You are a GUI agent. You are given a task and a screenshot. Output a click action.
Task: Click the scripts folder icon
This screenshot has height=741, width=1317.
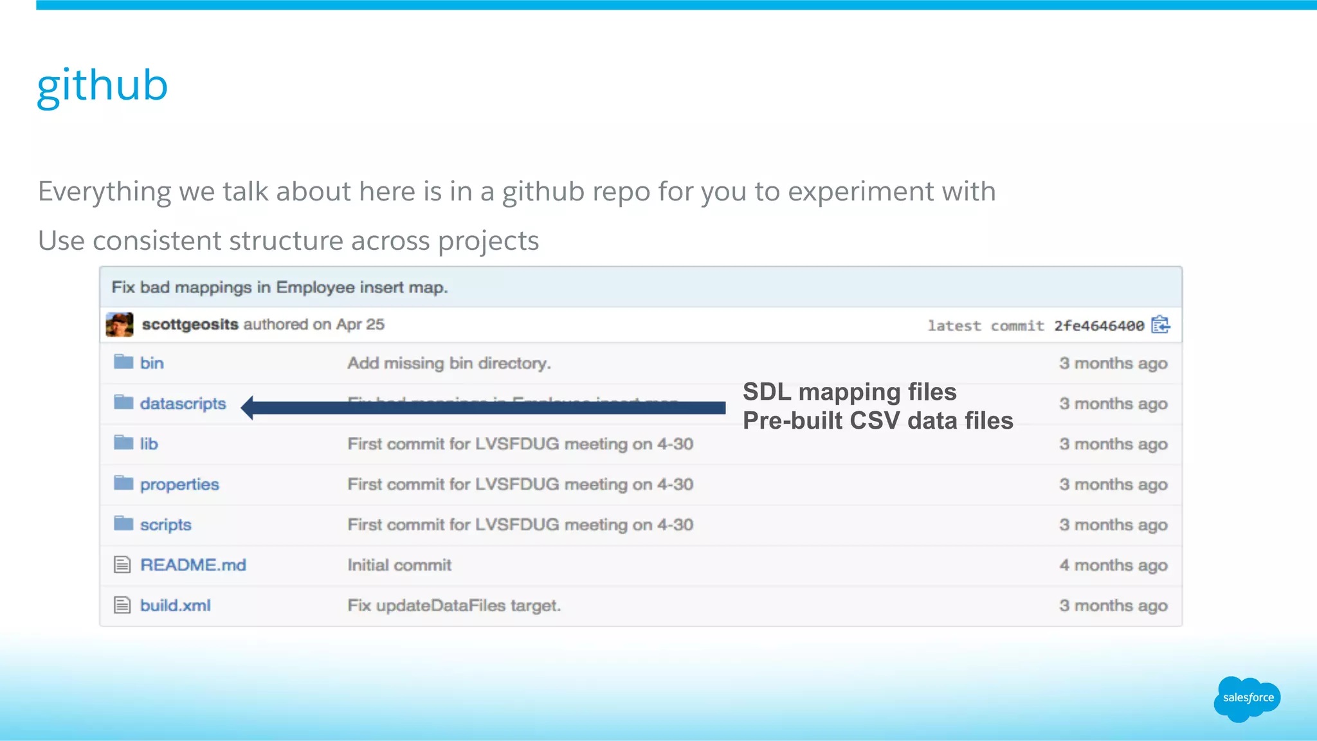tap(123, 524)
